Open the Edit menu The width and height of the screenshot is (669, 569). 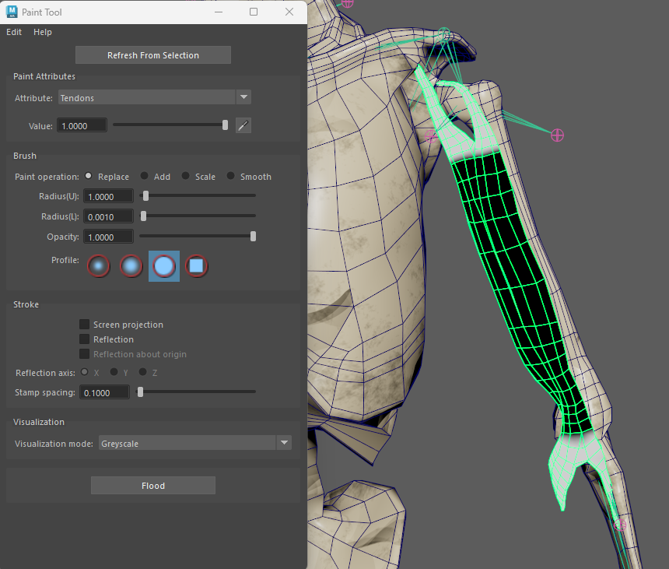coord(14,32)
